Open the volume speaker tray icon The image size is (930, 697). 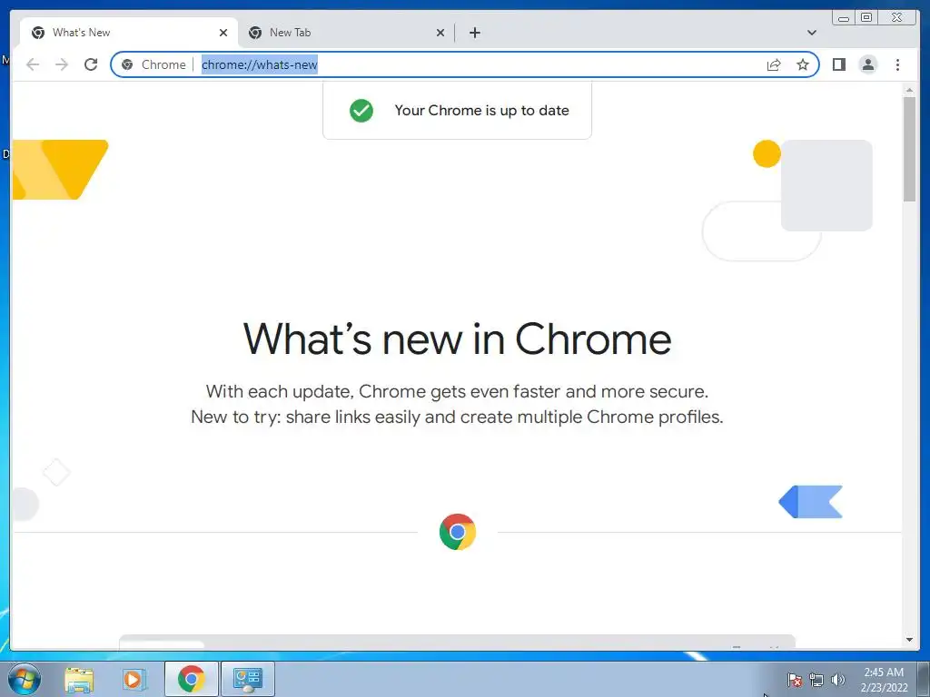pos(837,680)
